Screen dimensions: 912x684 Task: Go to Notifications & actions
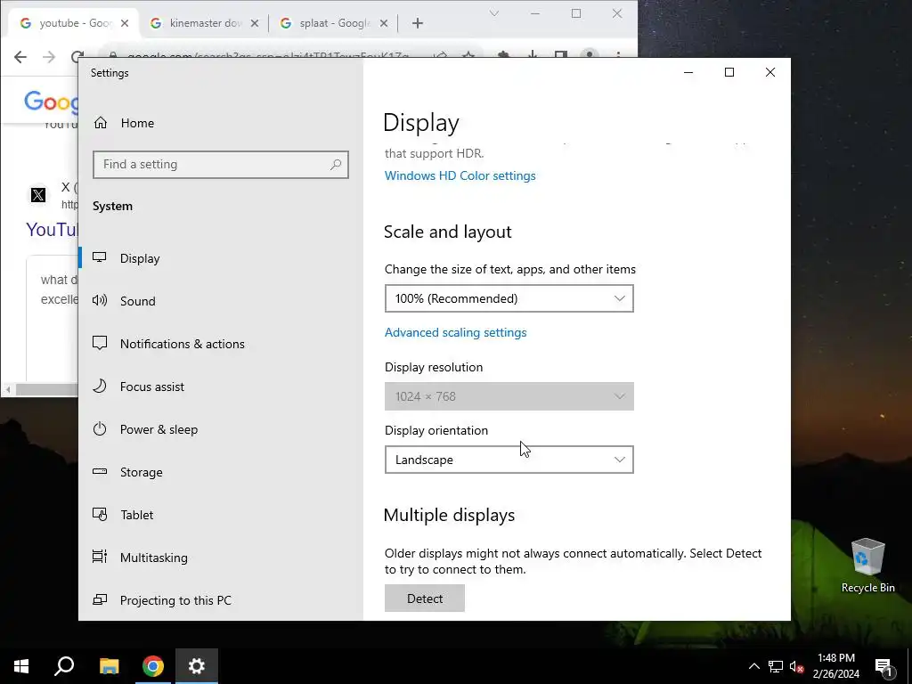[182, 344]
